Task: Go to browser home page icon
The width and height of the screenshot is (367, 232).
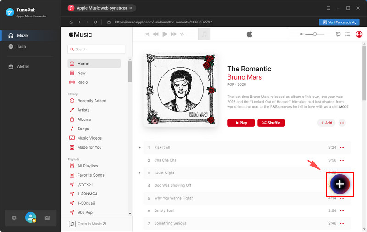Action: click(x=71, y=22)
